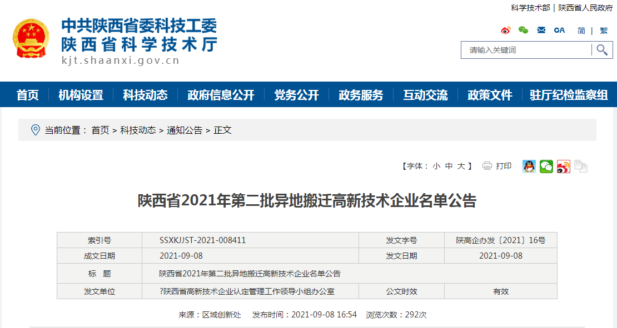Open the 政府信息公开 menu

pos(221,95)
